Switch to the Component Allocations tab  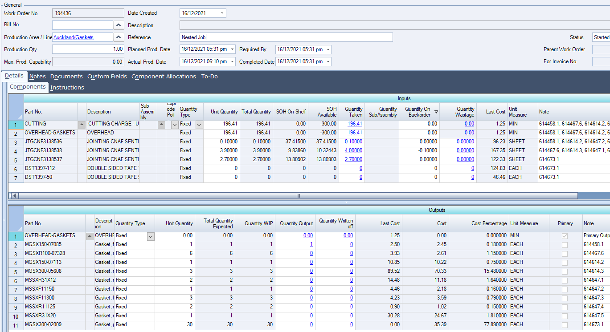click(x=164, y=77)
